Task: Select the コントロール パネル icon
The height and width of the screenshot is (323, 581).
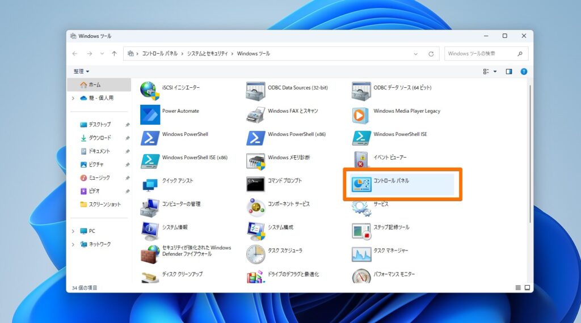Action: click(361, 184)
